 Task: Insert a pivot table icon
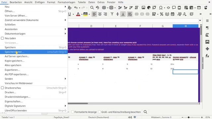tap(154, 8)
